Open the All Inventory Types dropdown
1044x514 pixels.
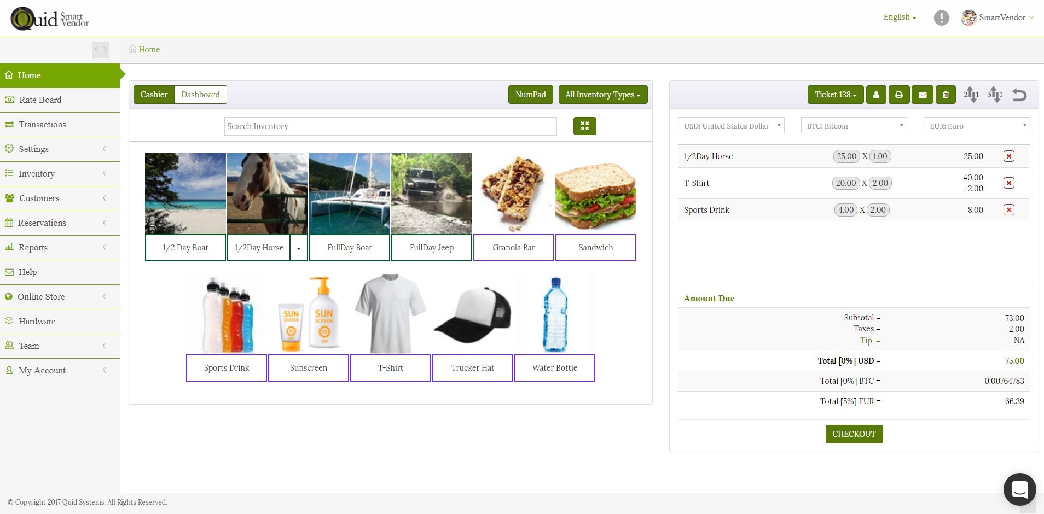pyautogui.click(x=602, y=94)
